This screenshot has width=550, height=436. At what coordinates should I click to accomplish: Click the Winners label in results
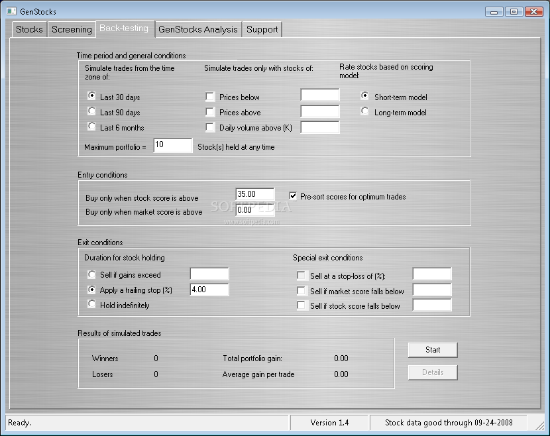pos(105,358)
